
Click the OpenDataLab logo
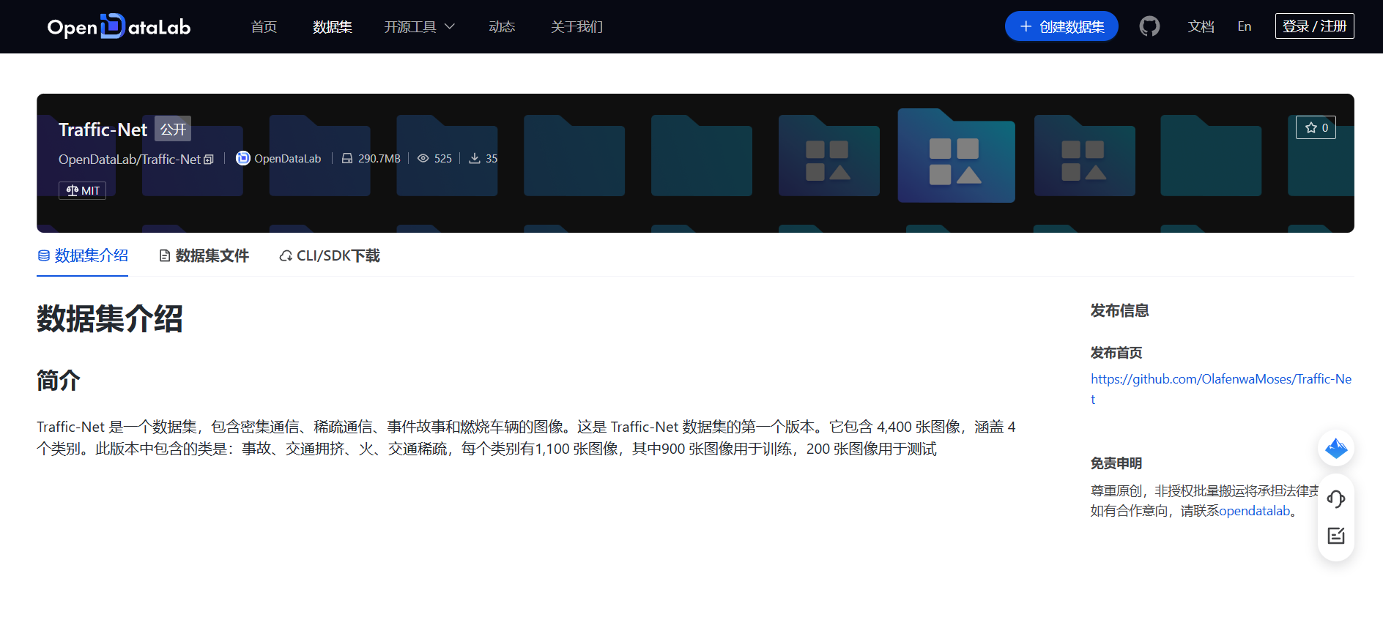(119, 26)
